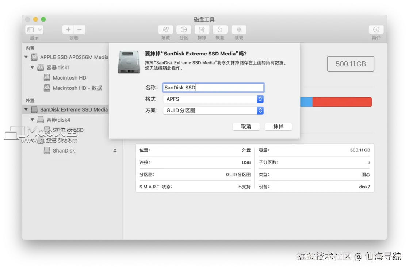Click the 设备 disk2 value

[x=364, y=187]
